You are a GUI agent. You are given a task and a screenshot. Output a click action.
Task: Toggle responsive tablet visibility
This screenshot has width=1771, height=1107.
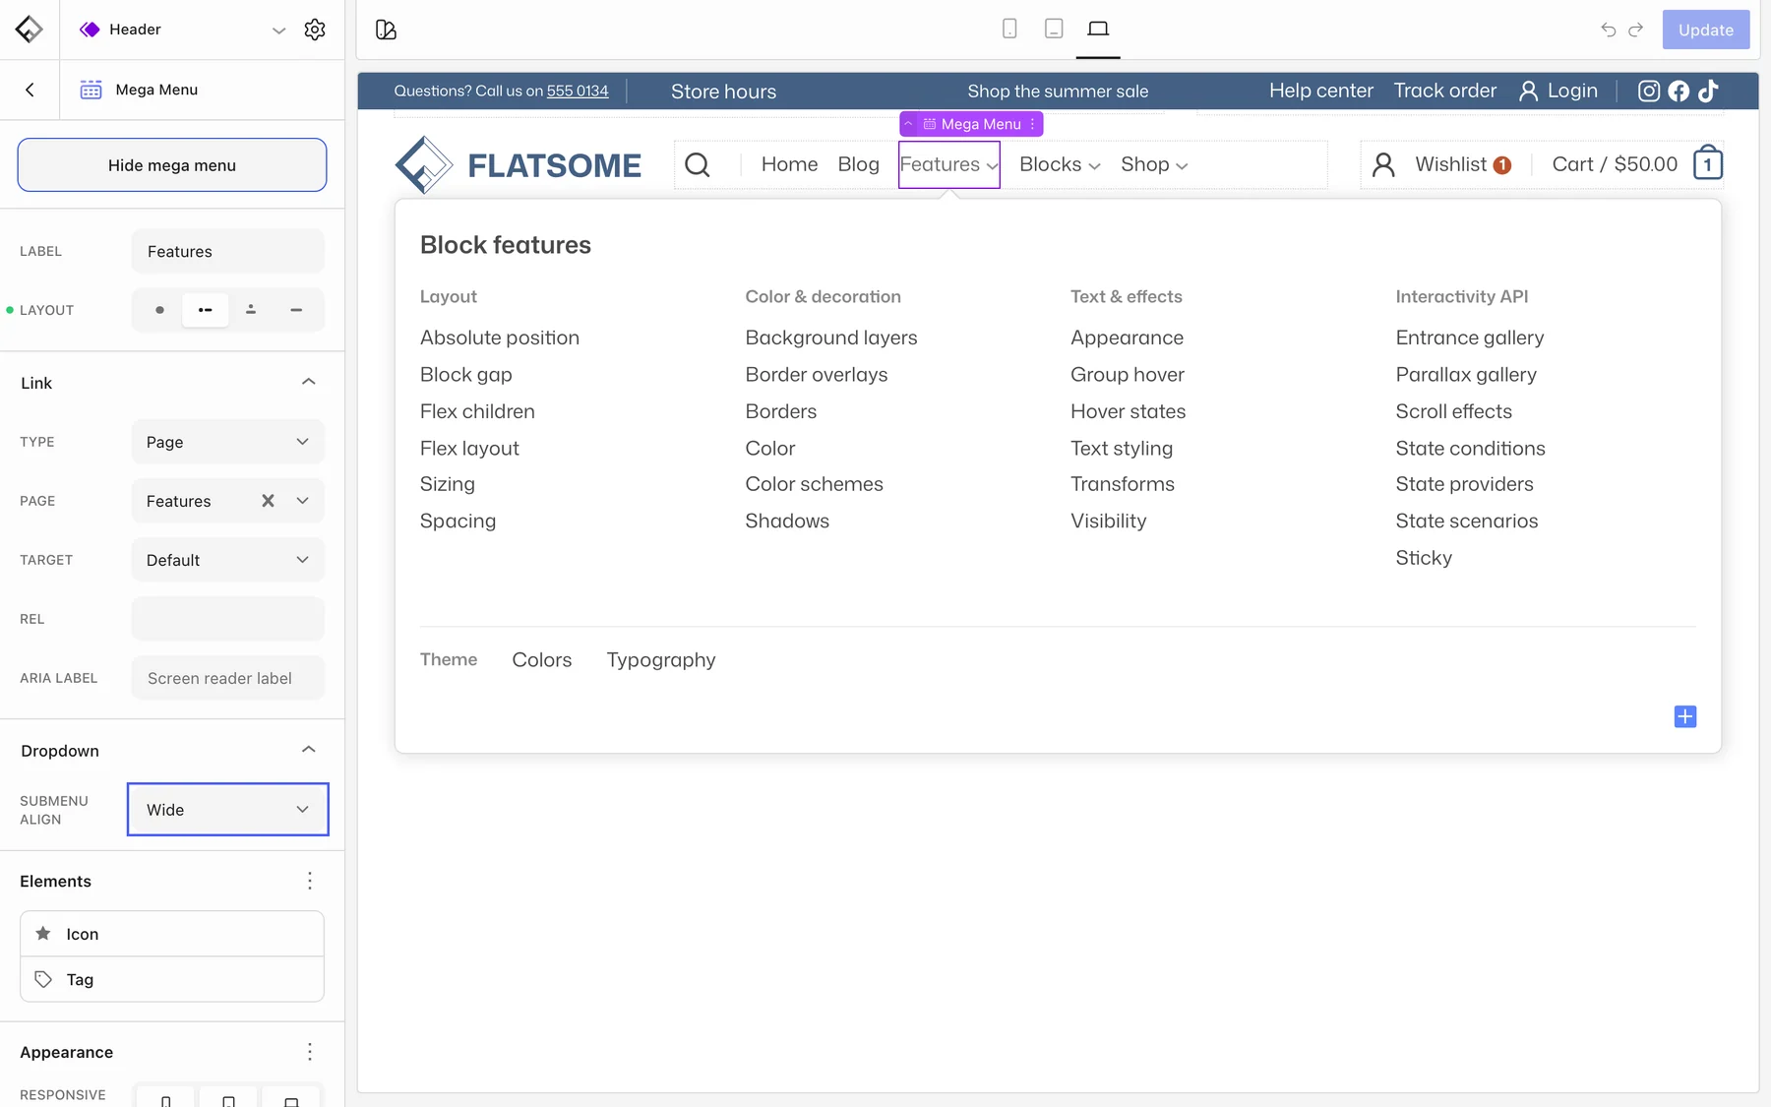(x=228, y=1099)
